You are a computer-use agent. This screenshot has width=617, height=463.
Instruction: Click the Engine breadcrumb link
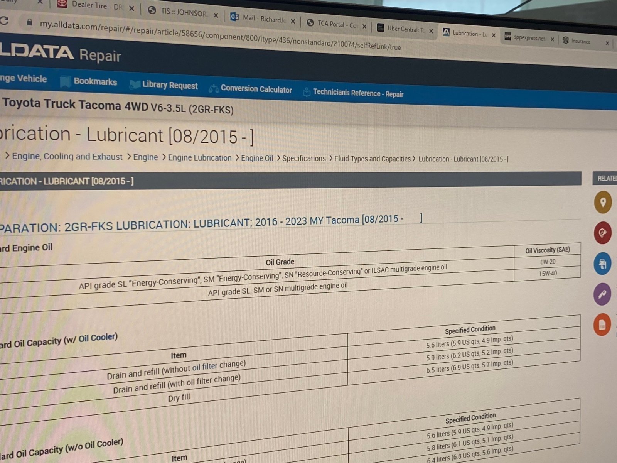(145, 157)
